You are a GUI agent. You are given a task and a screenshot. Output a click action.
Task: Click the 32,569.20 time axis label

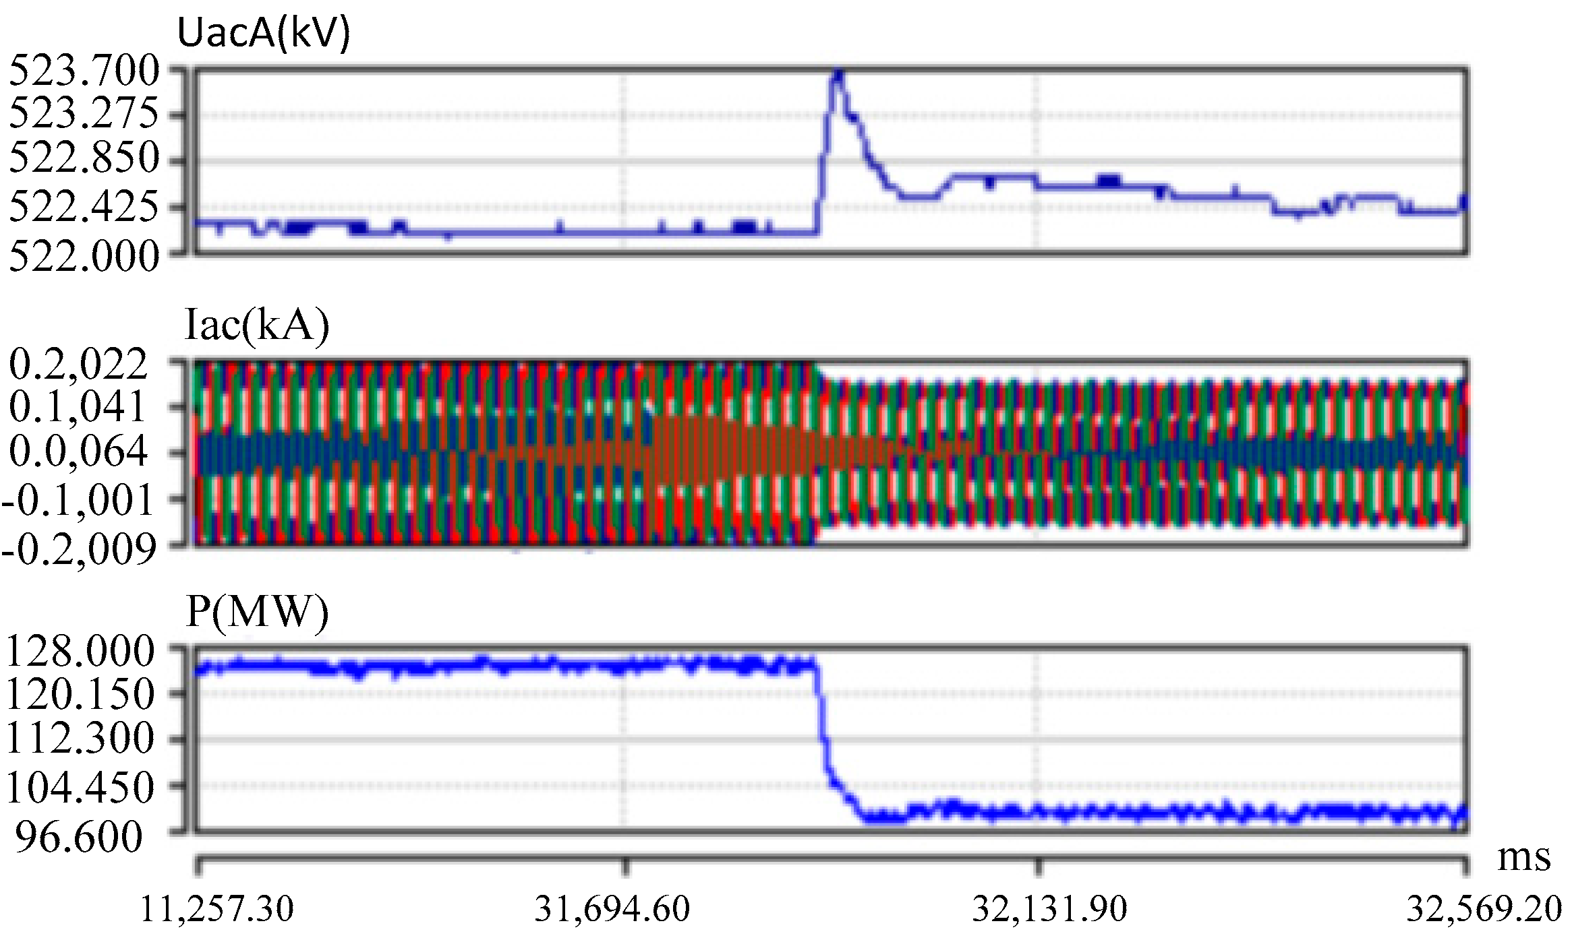pos(1484,909)
